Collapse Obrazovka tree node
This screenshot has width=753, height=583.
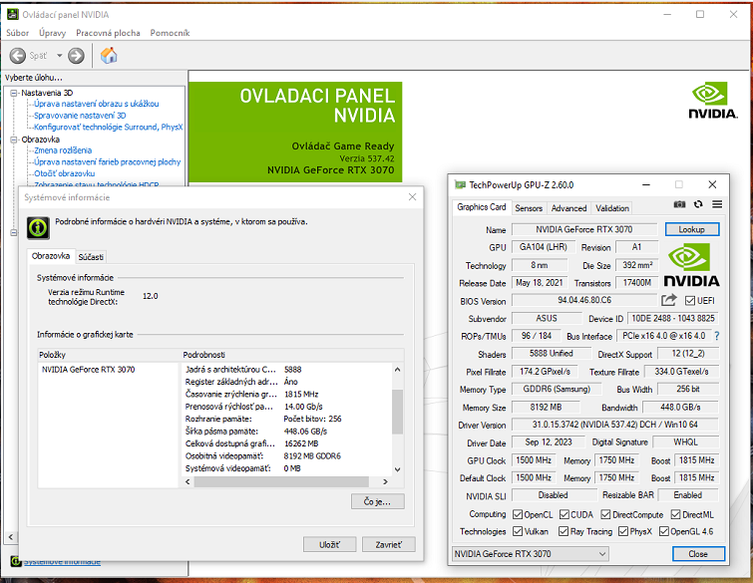point(14,140)
